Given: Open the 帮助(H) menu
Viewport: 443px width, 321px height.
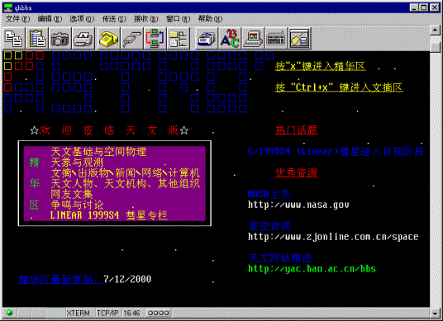Looking at the screenshot, I should [x=210, y=19].
